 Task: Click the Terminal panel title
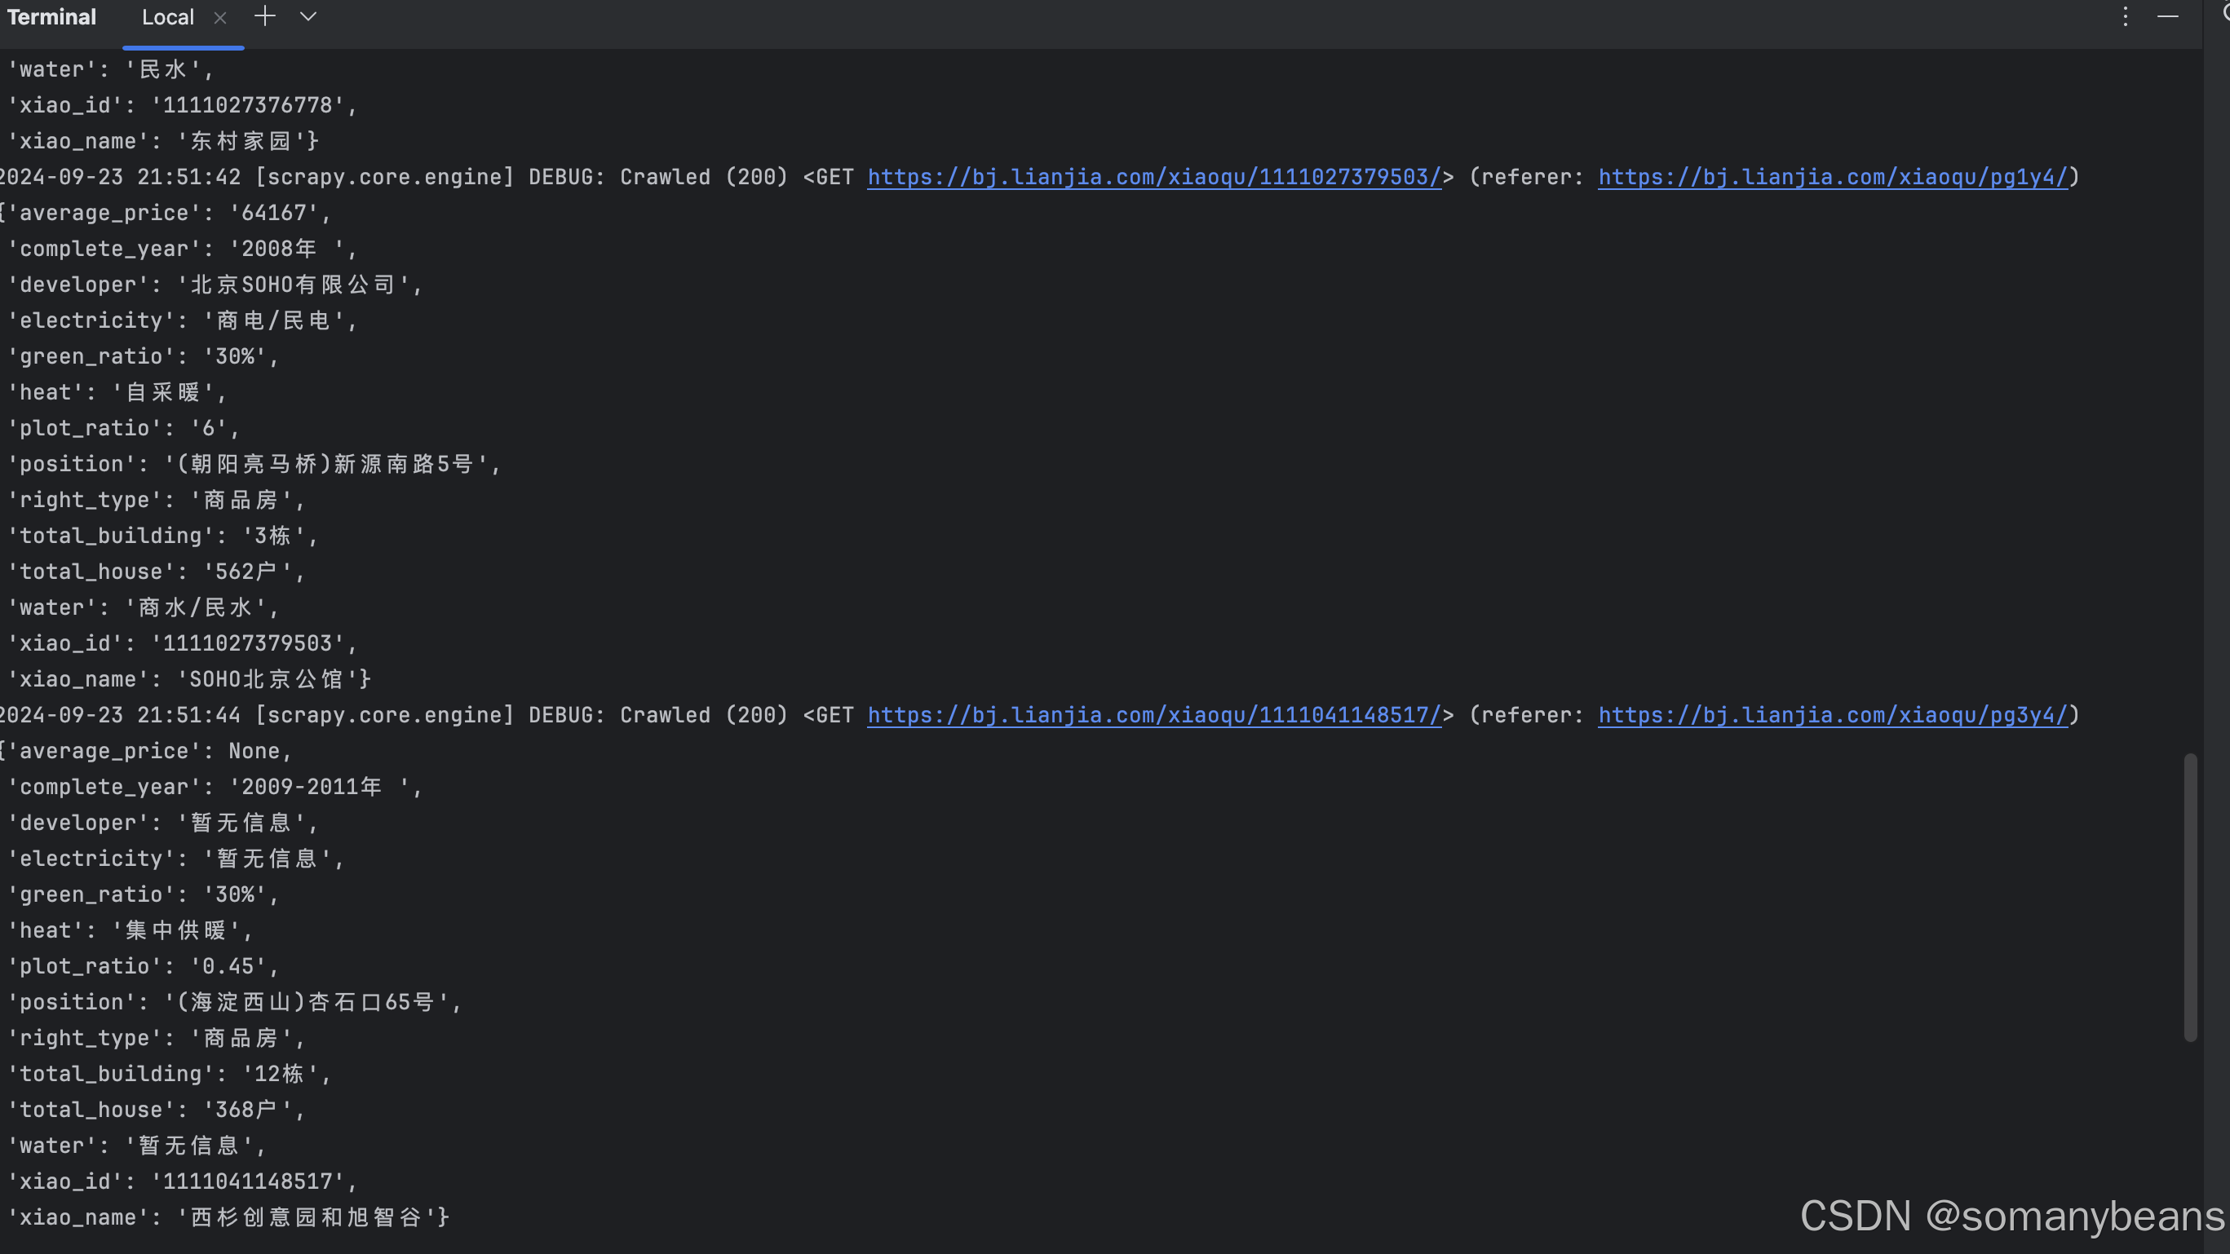point(52,17)
